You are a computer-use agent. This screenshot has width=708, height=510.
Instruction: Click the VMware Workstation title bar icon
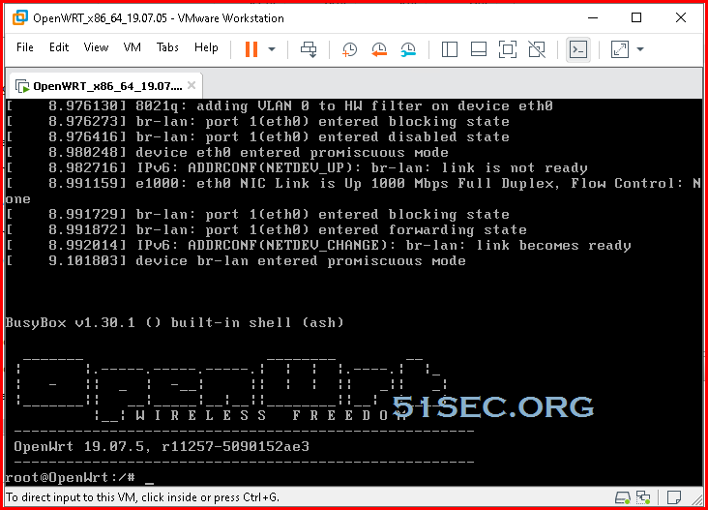[20, 18]
